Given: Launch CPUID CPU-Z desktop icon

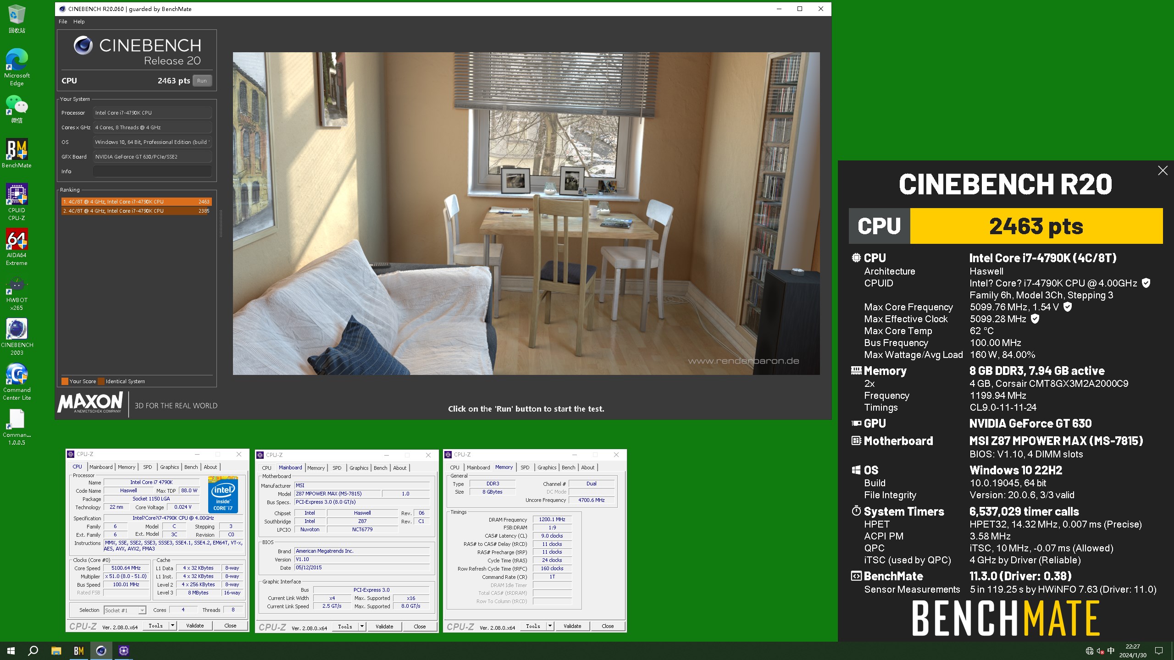Looking at the screenshot, I should [x=17, y=202].
